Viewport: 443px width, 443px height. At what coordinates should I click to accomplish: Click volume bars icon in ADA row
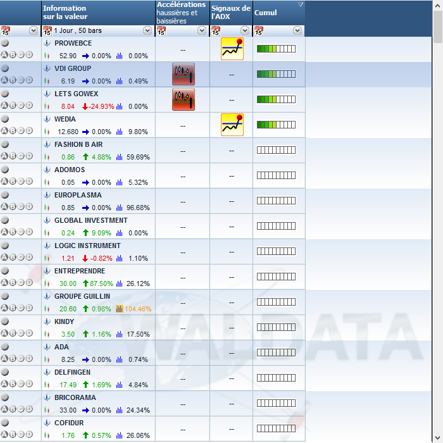(x=120, y=359)
